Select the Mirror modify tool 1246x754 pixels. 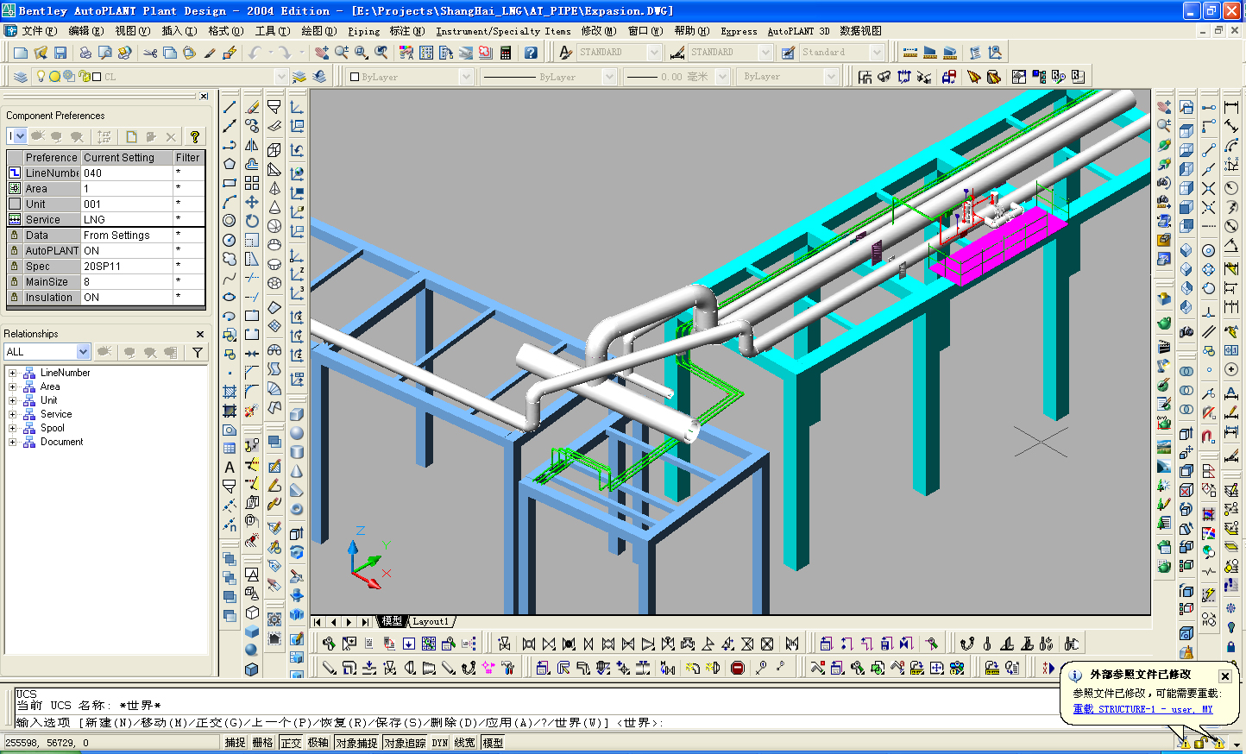(x=252, y=145)
